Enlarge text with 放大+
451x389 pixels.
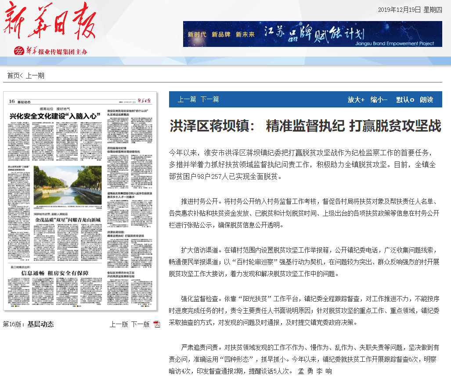(x=356, y=100)
